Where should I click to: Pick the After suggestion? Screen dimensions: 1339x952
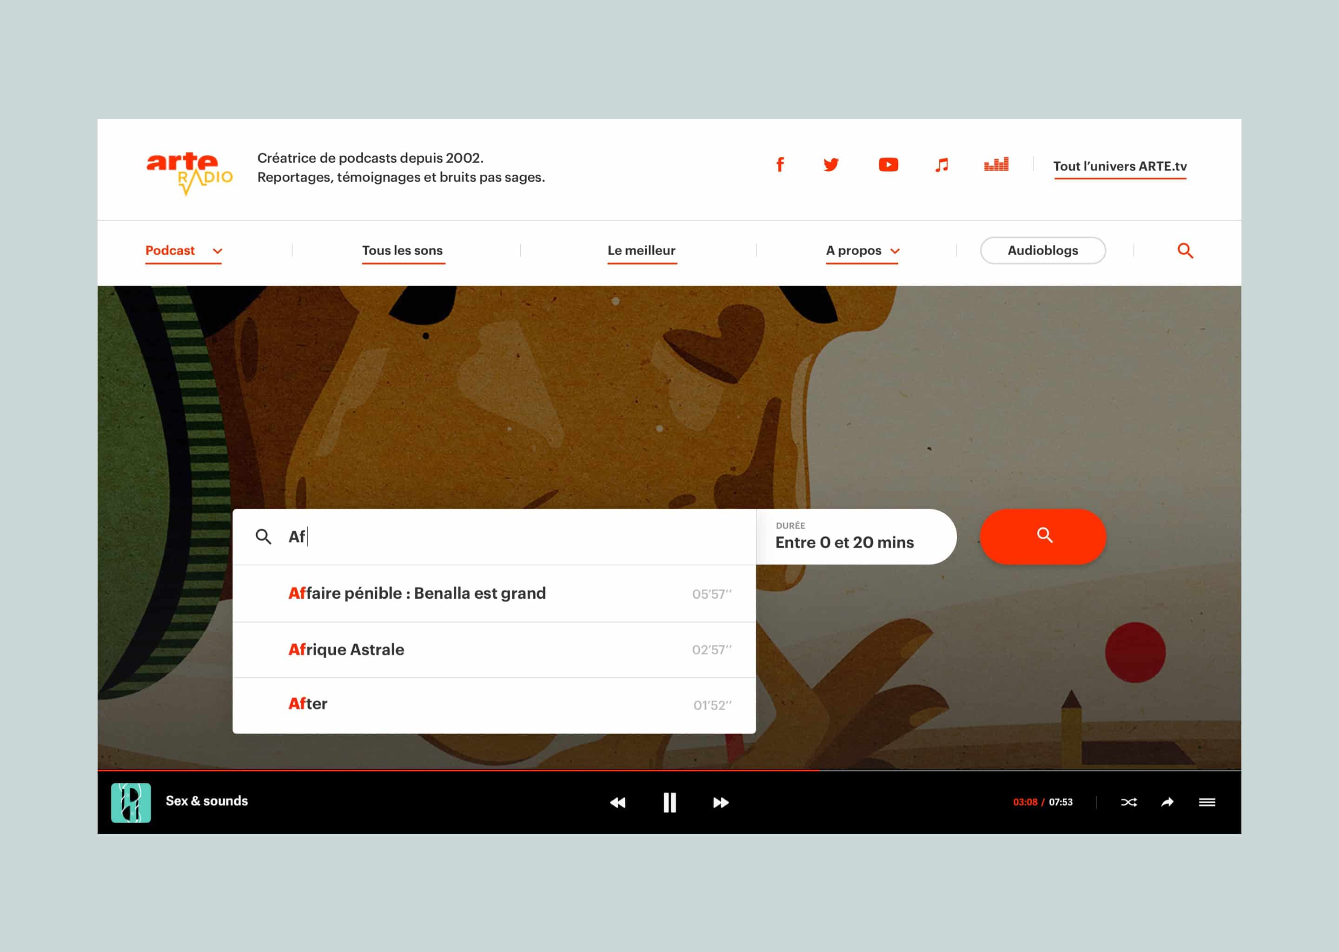click(x=494, y=705)
